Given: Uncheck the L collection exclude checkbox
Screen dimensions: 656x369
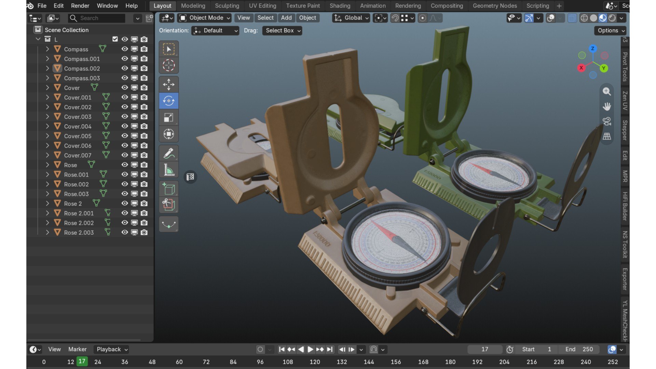Looking at the screenshot, I should [x=115, y=39].
